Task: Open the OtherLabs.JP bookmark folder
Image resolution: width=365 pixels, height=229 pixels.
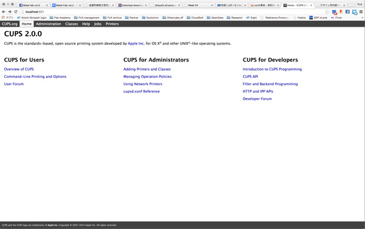Action: [173, 18]
